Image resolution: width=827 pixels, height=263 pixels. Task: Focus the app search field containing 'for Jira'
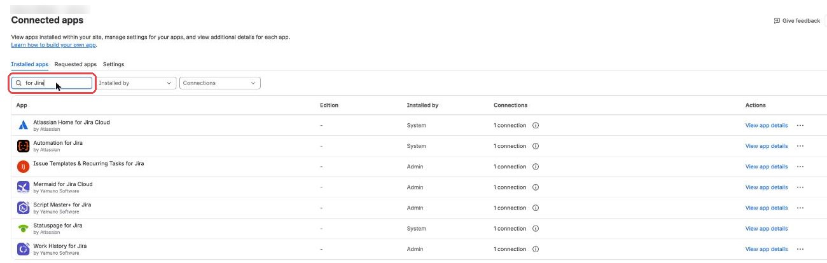(52, 83)
